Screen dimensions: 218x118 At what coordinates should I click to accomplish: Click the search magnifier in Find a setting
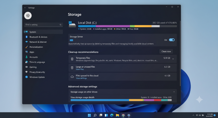(x=60, y=25)
